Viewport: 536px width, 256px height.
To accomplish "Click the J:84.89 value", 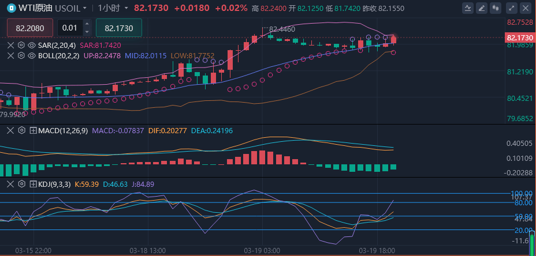I will pyautogui.click(x=143, y=185).
